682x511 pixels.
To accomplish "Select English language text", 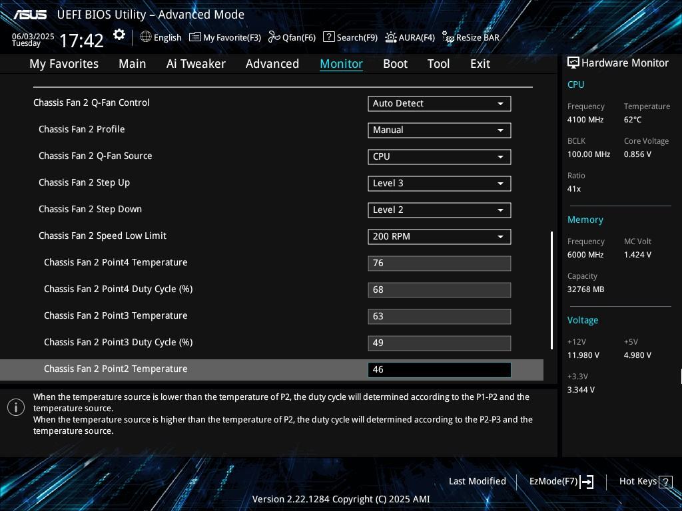I will tap(167, 38).
